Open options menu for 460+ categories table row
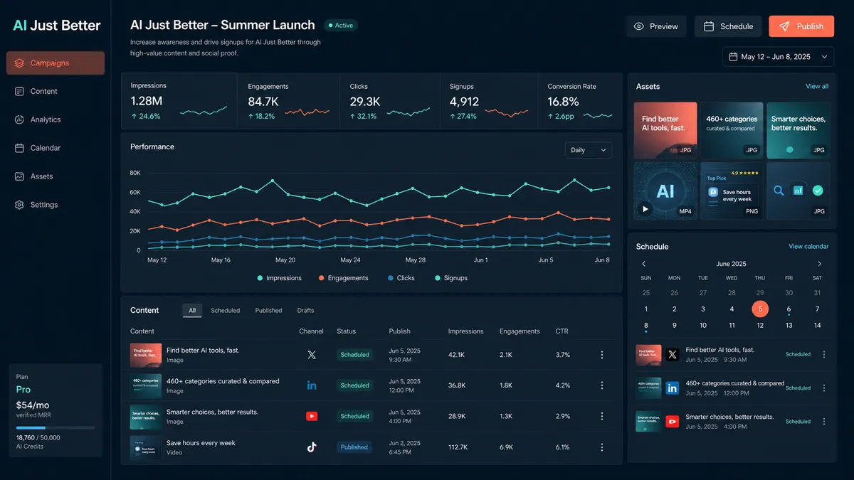The height and width of the screenshot is (480, 854). pos(602,385)
